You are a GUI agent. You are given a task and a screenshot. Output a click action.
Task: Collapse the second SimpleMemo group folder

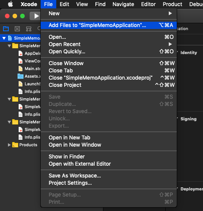click(9, 99)
